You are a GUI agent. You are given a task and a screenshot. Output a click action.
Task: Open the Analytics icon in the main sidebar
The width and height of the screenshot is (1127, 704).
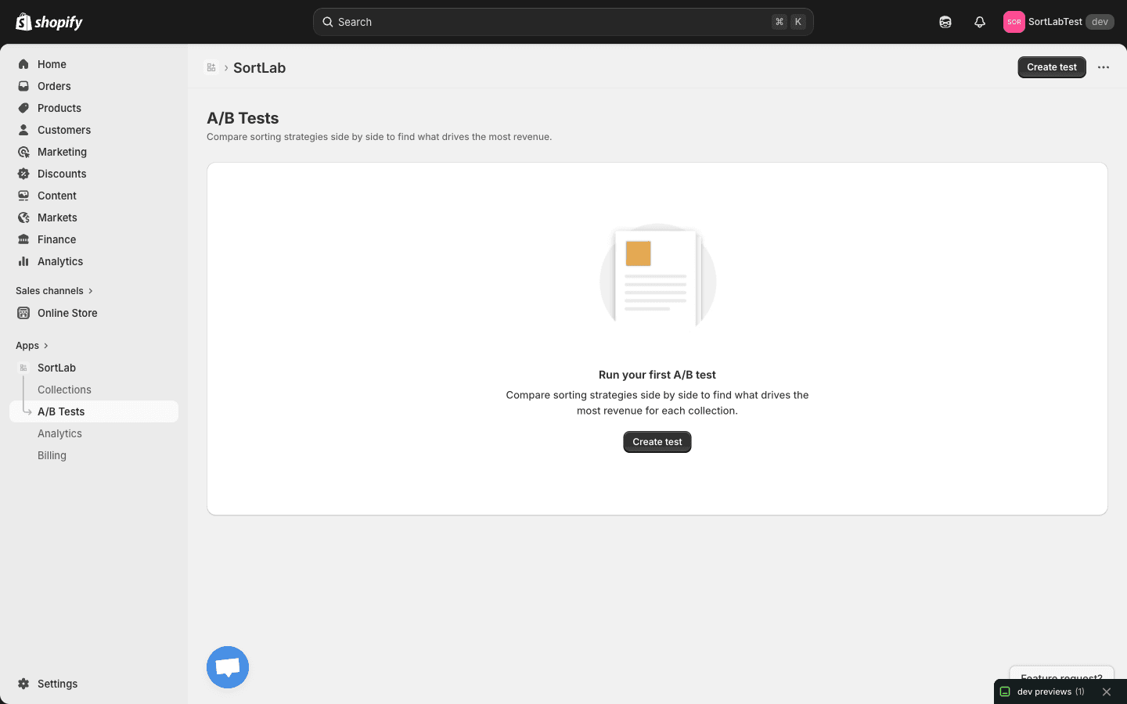pyautogui.click(x=23, y=261)
